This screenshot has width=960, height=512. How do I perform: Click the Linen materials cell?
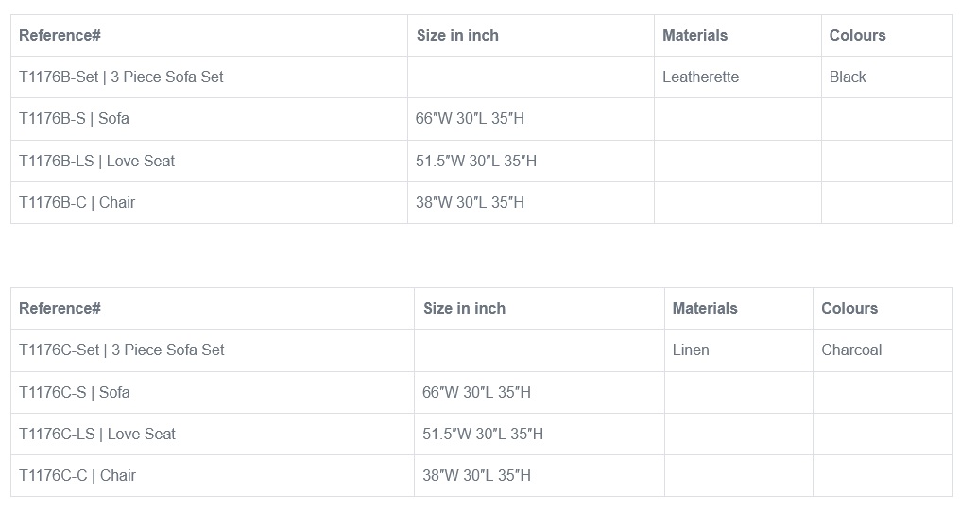point(691,350)
